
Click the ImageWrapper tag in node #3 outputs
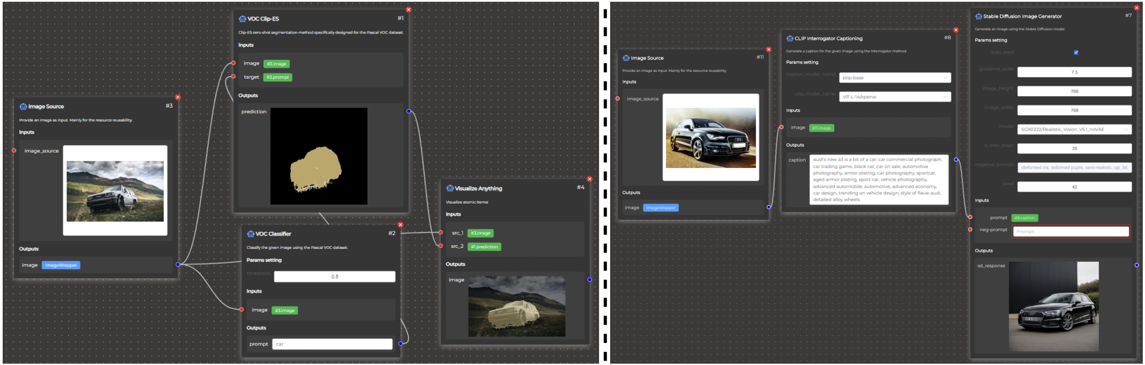61,265
